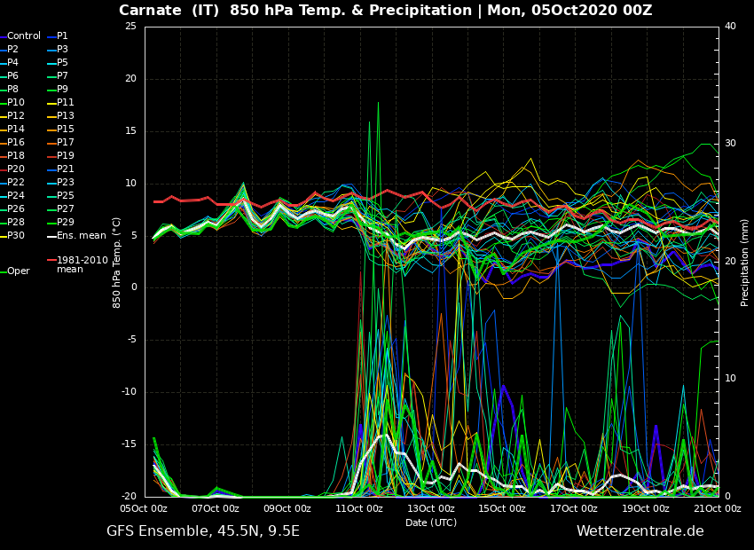Click the '-15' temperature axis tick

pos(130,444)
